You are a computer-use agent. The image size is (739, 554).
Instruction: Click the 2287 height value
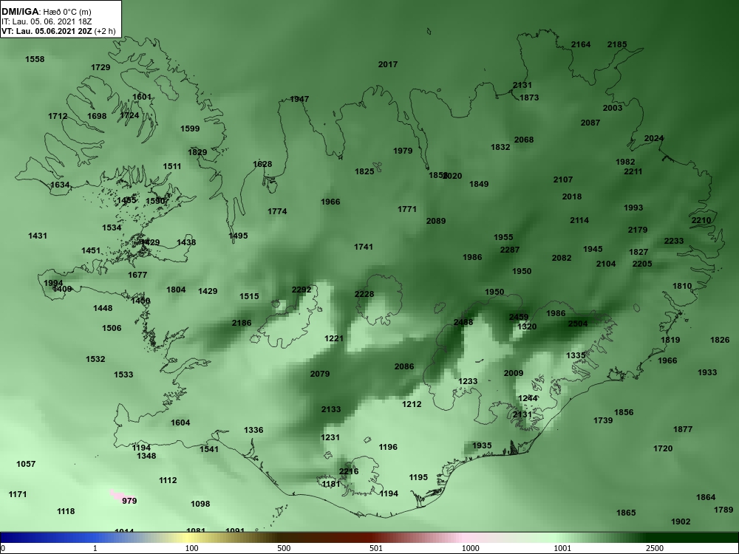(509, 250)
